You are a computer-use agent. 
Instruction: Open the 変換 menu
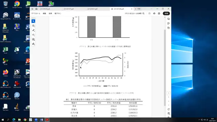click(51, 14)
